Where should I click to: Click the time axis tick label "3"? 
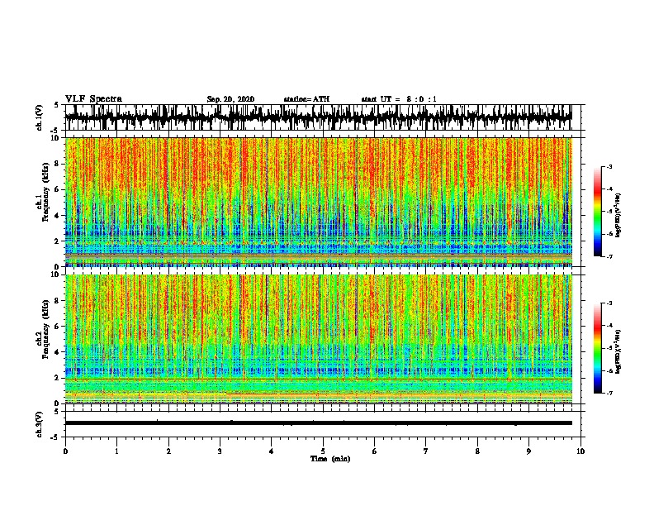pos(220,451)
